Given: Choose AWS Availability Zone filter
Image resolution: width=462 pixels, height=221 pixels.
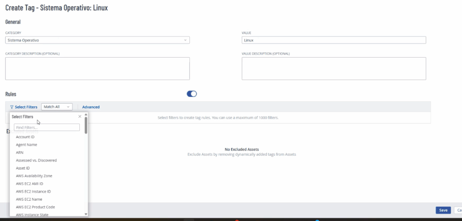Looking at the screenshot, I should pyautogui.click(x=34, y=176).
